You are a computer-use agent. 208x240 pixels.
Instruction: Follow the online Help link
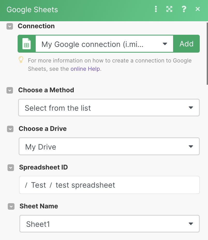pos(85,69)
